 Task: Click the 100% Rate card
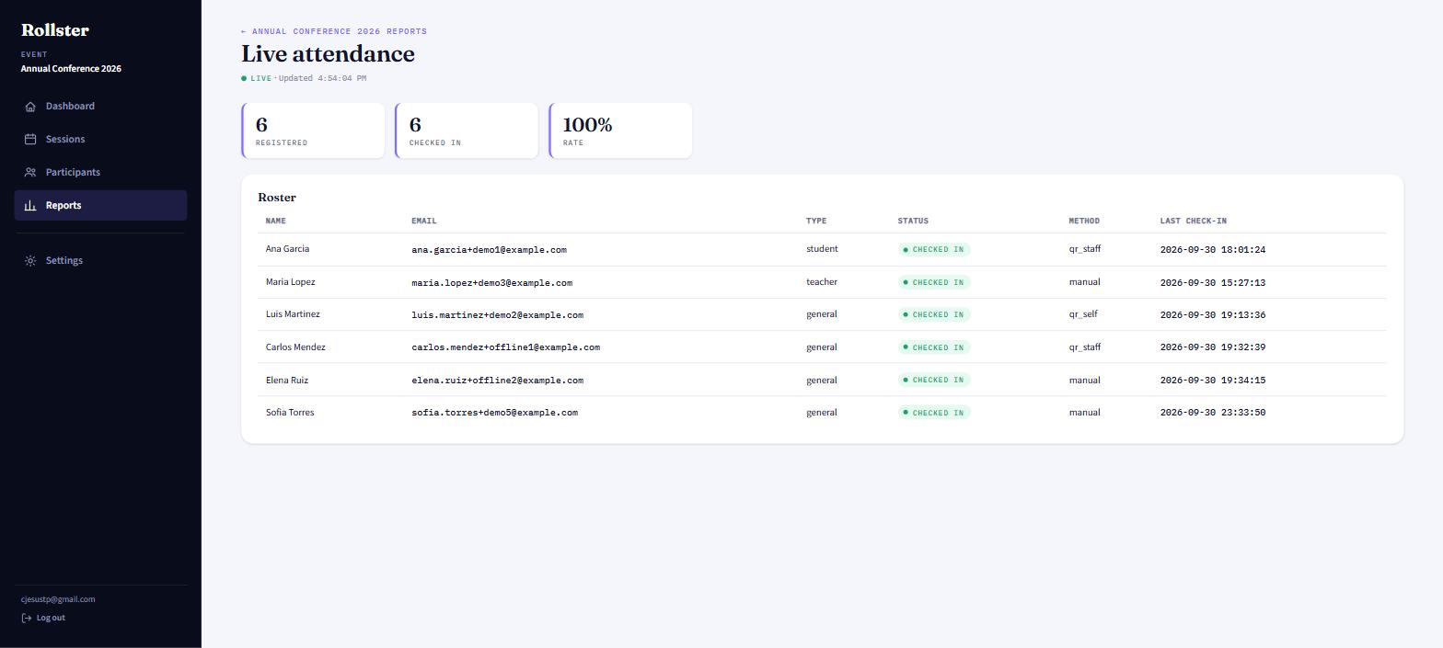pos(620,131)
